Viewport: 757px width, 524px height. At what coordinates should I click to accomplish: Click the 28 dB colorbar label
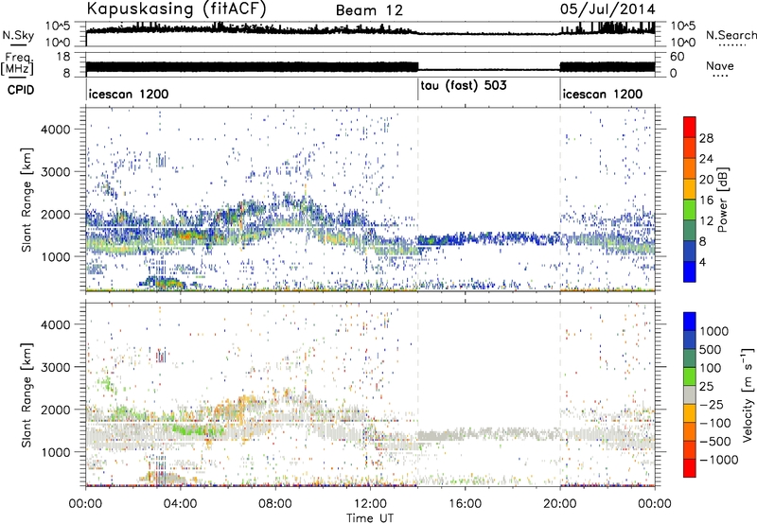tap(706, 138)
